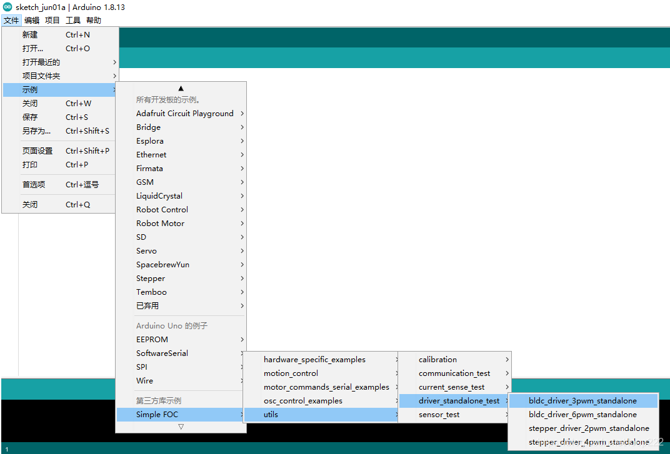Expand Robot Control examples
The image size is (670, 454).
pyautogui.click(x=181, y=209)
